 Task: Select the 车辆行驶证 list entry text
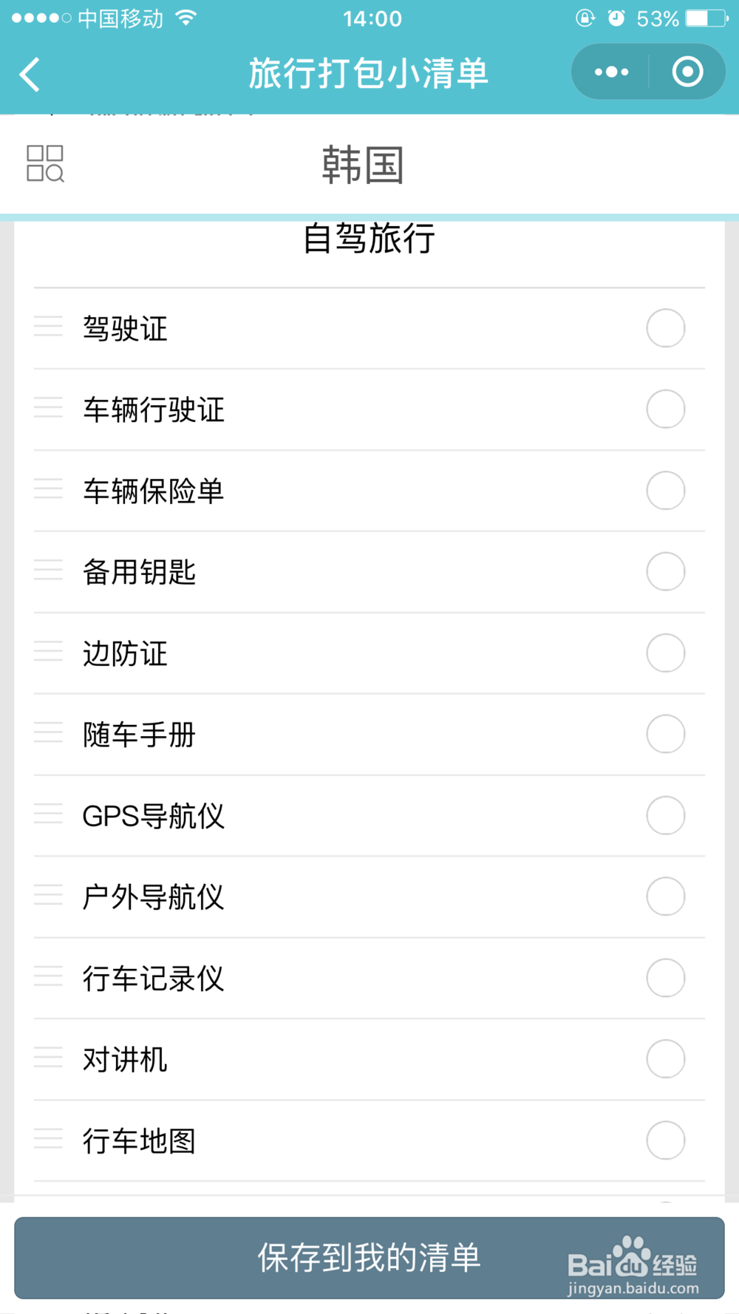click(154, 409)
